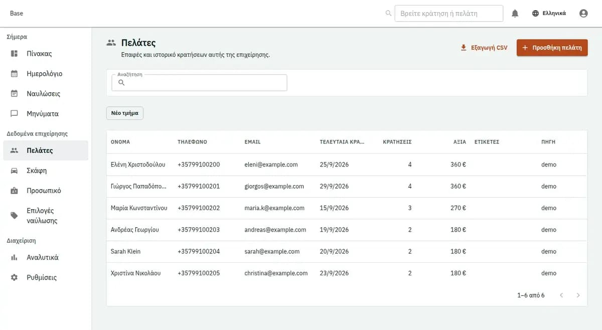
Task: Open the notifications bell
Action: [515, 14]
